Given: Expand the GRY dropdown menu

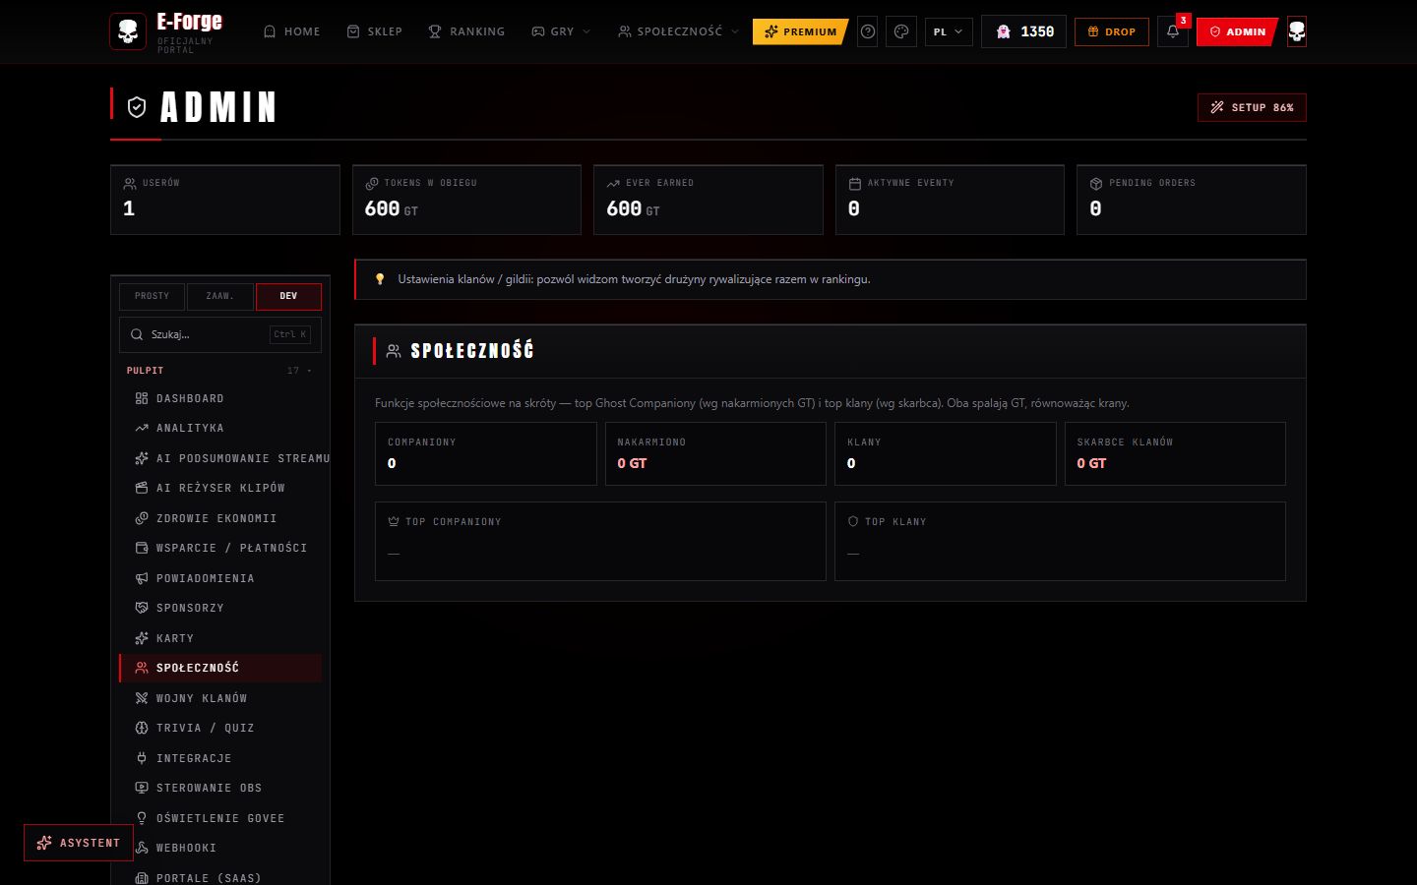Looking at the screenshot, I should 561,31.
